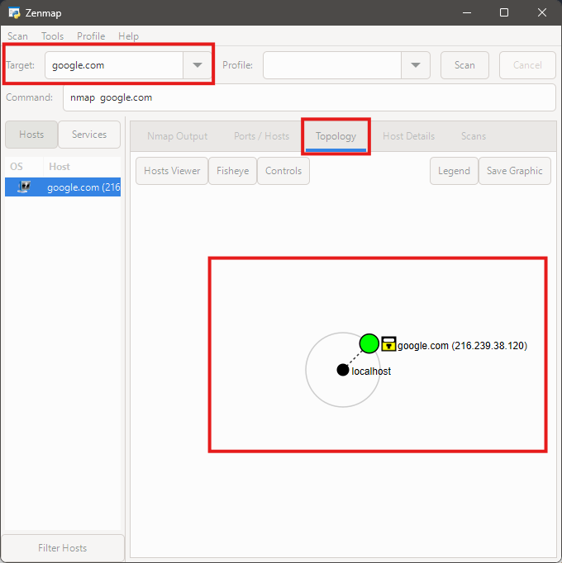
Task: Click the Filter Hosts button
Action: click(x=63, y=548)
